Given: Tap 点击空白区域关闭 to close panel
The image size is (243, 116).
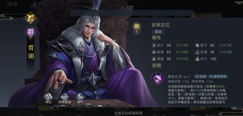Looking at the screenshot, I should tap(128, 113).
